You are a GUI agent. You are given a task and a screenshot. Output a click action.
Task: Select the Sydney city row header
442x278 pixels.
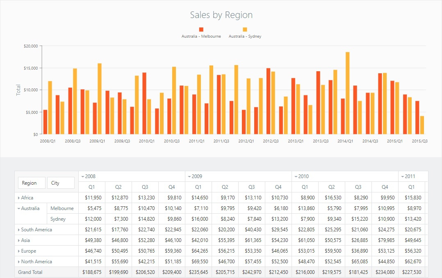(x=58, y=219)
